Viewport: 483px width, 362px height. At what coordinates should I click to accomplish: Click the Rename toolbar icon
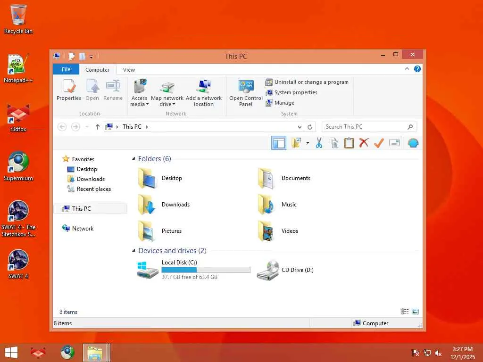point(394,143)
